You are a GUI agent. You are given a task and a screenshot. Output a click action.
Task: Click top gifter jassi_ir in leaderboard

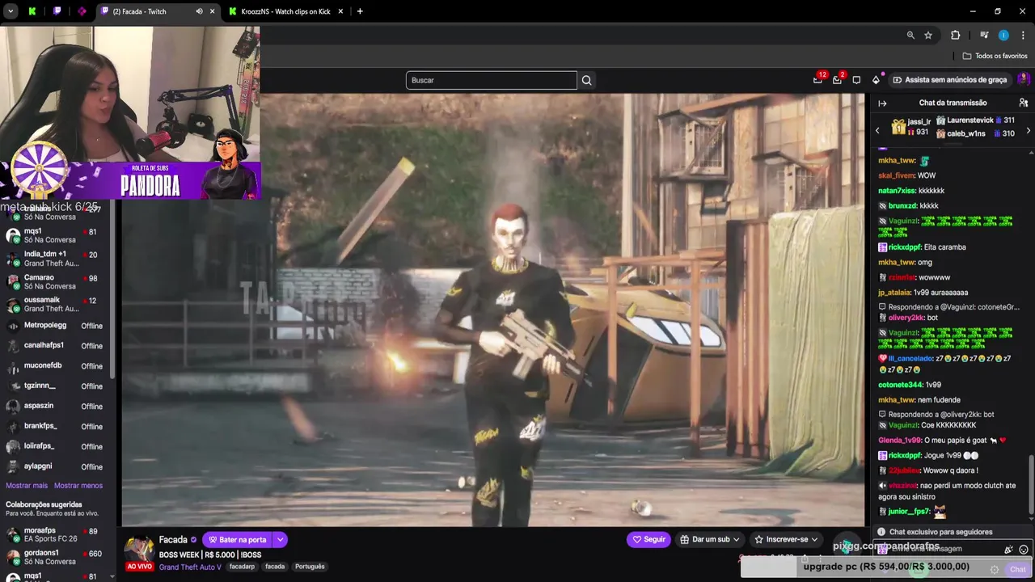911,127
